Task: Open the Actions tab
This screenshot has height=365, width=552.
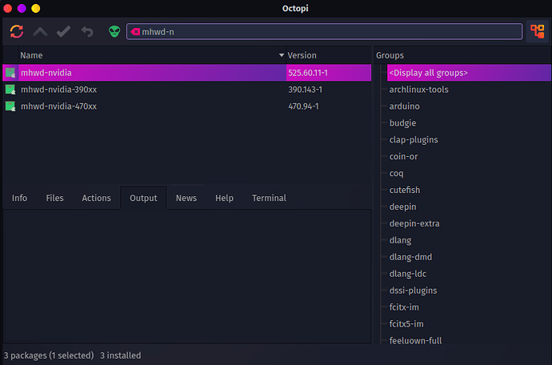Action: (96, 198)
